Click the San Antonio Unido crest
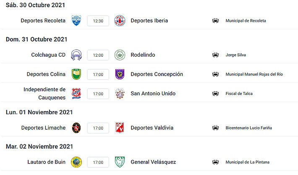Viewport: 298px width, 175px height. [x=120, y=94]
